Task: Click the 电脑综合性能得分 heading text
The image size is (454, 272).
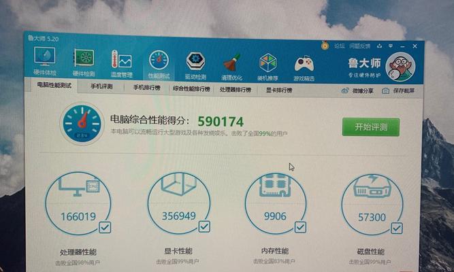Action: (x=150, y=120)
